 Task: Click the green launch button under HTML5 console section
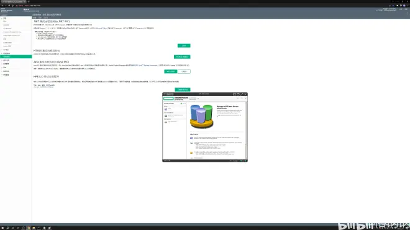pyautogui.click(x=182, y=57)
